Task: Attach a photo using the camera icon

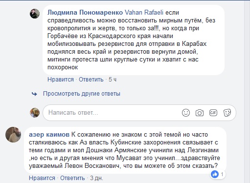Action: click(x=200, y=113)
